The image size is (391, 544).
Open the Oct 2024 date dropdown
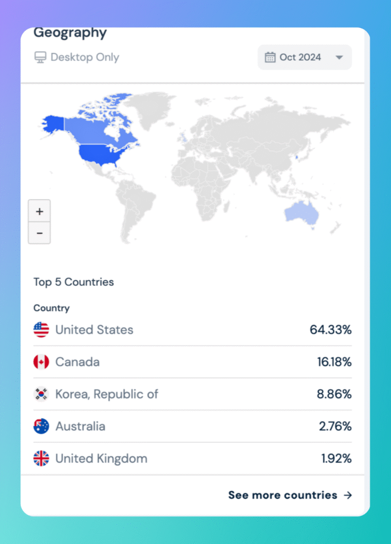304,57
